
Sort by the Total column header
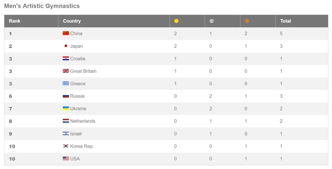[286, 21]
